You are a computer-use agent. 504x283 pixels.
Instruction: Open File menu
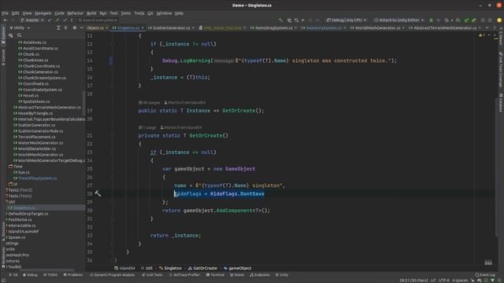(x=5, y=13)
